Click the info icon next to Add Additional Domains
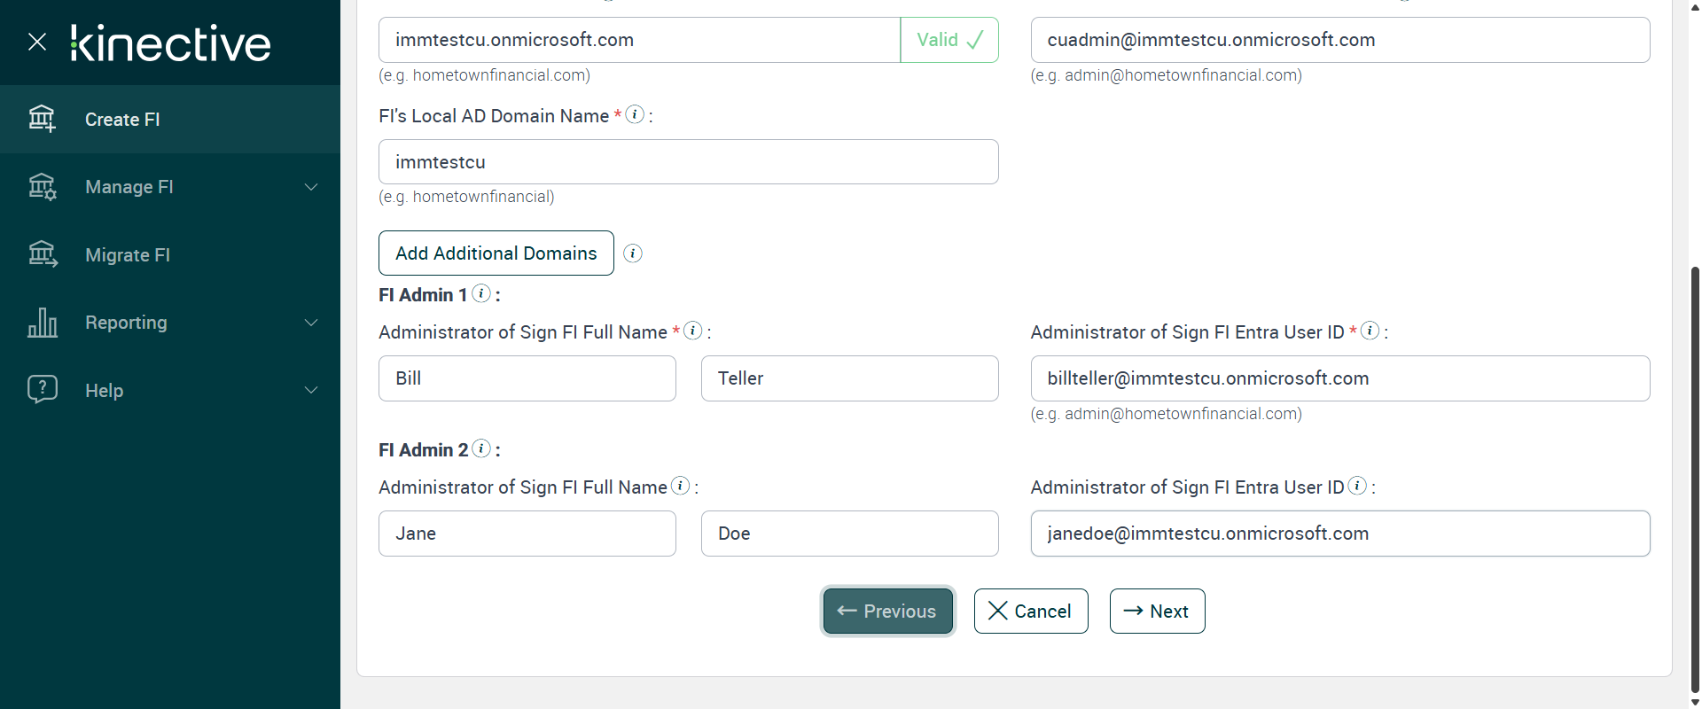 coord(633,253)
